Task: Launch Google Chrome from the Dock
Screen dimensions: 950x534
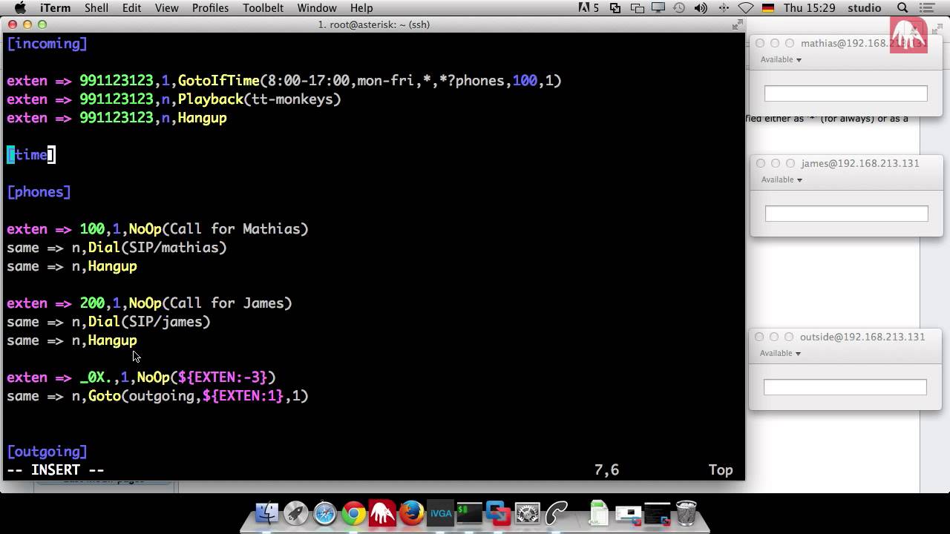Action: tap(354, 513)
